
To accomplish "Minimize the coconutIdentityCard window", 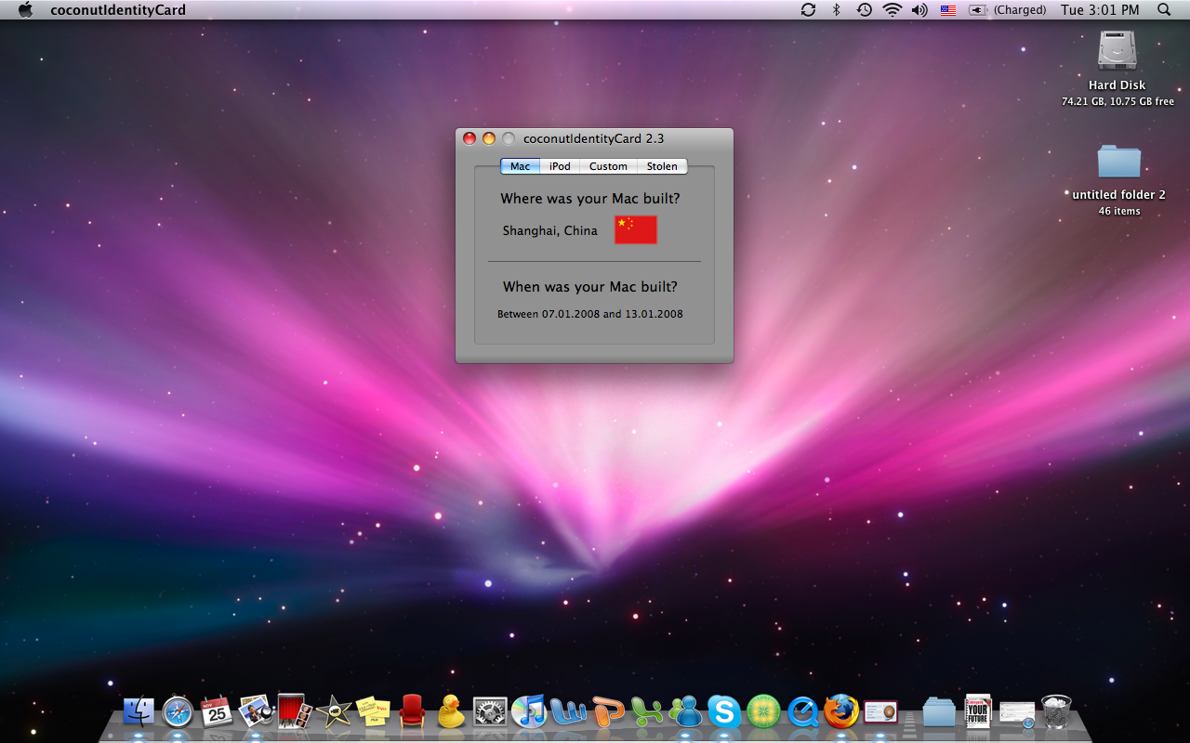I will coord(489,138).
